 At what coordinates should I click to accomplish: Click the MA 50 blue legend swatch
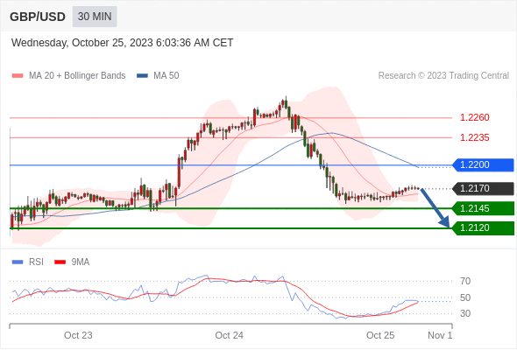click(x=142, y=76)
